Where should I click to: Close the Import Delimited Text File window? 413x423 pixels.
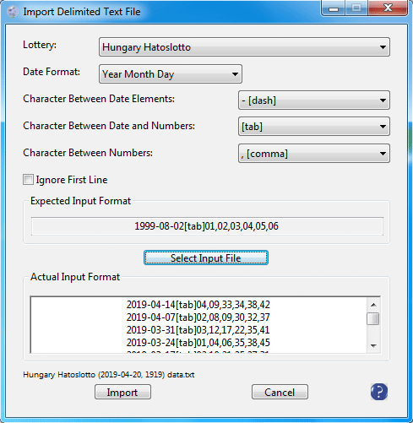(x=388, y=8)
